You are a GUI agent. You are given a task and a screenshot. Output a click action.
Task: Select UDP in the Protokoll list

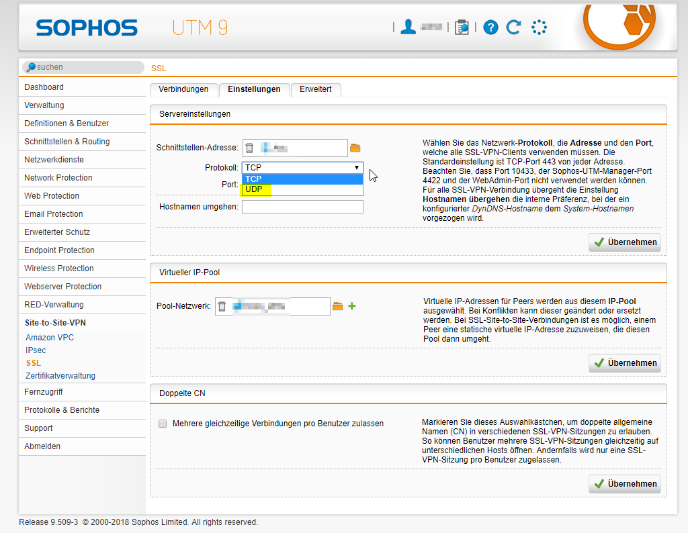point(302,189)
